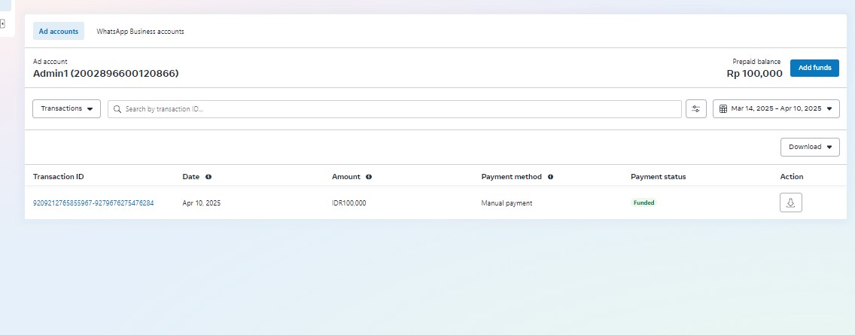The image size is (855, 335).
Task: Expand the Mar 14 – Apr 10 date range
Action: 776,109
